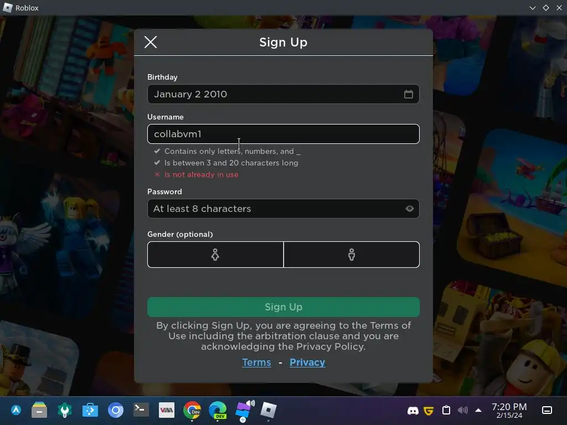This screenshot has height=425, width=567.
Task: Open the Privacy link
Action: point(307,362)
